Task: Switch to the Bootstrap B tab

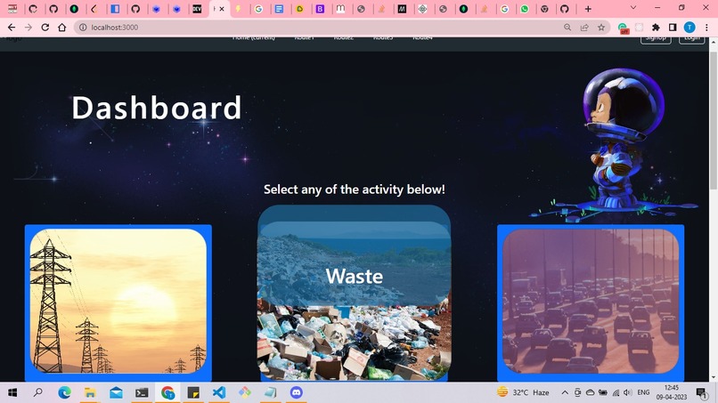Action: pyautogui.click(x=320, y=9)
